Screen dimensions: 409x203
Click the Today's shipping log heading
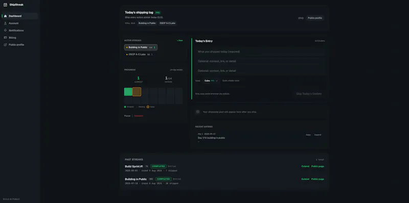pyautogui.click(x=139, y=12)
